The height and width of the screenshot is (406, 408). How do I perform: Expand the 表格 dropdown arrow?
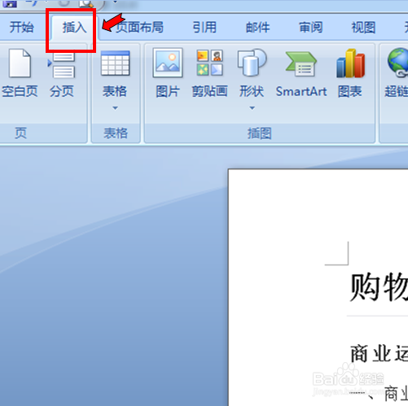(x=115, y=108)
